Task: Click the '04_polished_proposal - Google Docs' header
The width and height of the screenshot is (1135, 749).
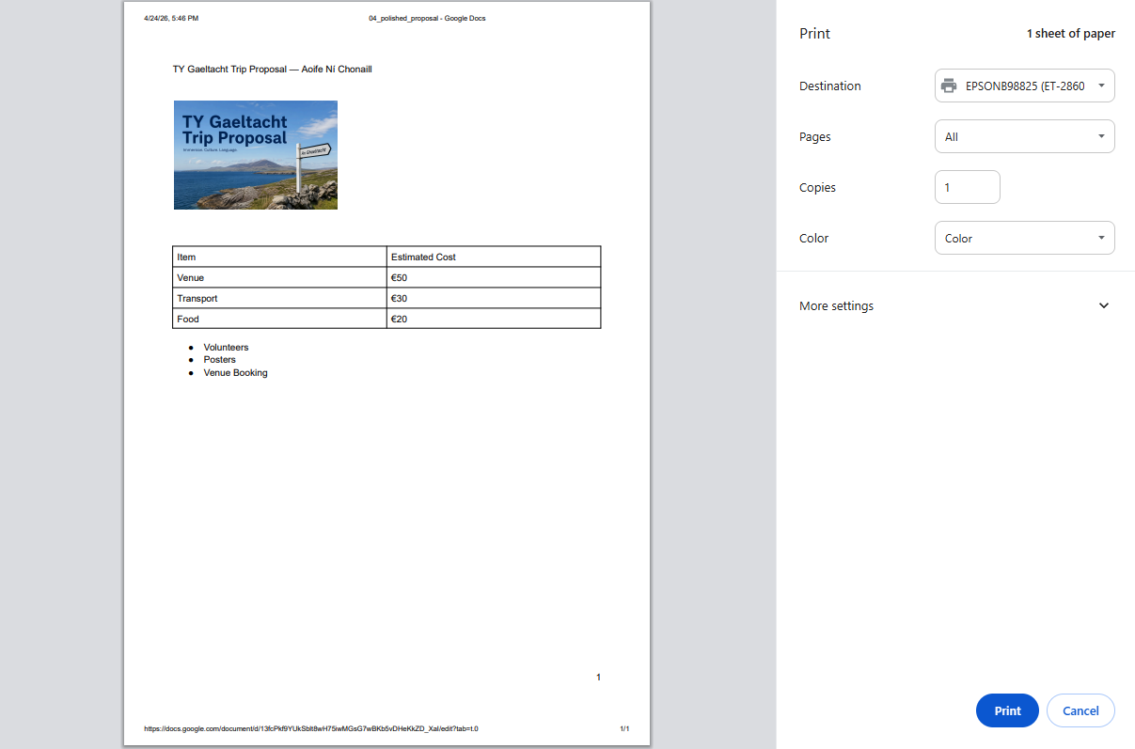Action: tap(427, 18)
